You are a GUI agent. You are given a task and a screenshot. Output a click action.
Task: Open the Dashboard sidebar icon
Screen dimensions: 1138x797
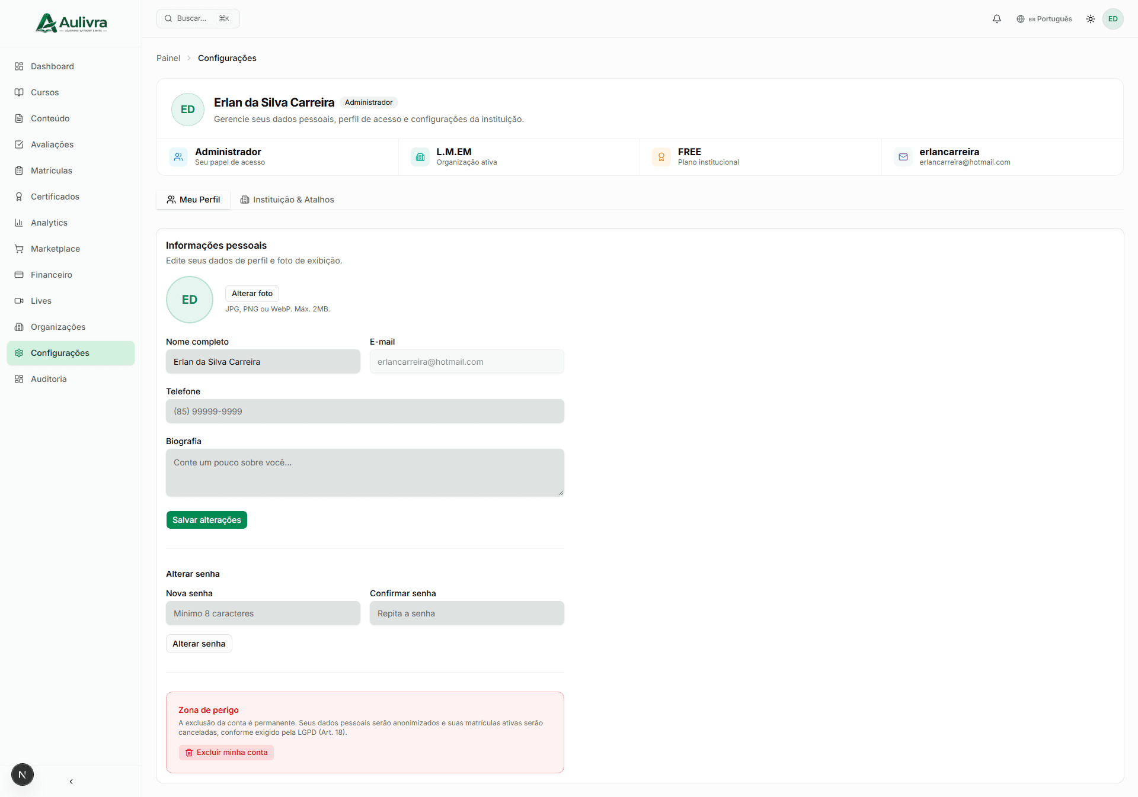[x=19, y=66]
